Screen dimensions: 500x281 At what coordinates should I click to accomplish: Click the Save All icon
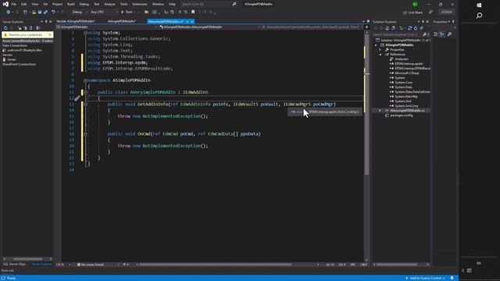[45, 12]
